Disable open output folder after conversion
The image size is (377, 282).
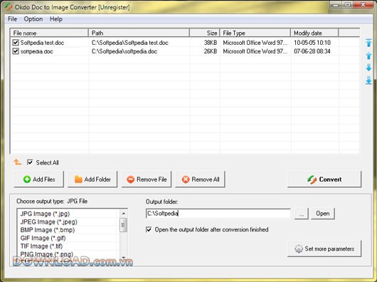point(149,229)
